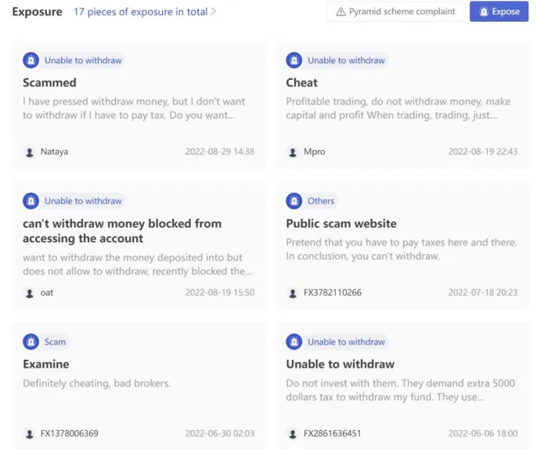Click description starting Do not invest with them
Screen dimensions: 537x449
(x=400, y=390)
